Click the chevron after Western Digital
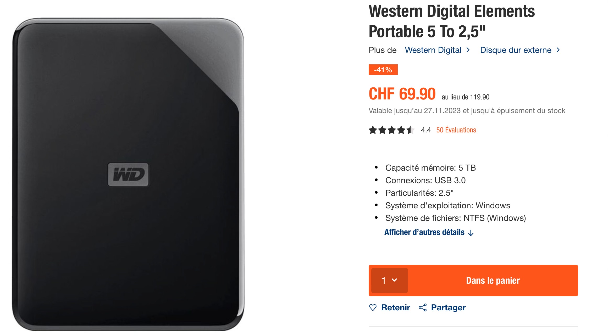 (x=468, y=50)
